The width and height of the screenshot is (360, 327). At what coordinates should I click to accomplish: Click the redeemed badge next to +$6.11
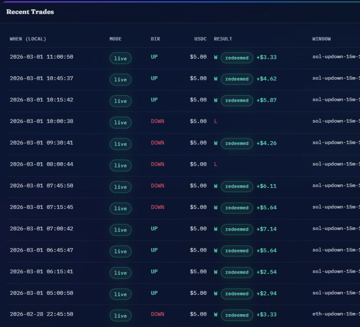click(237, 186)
